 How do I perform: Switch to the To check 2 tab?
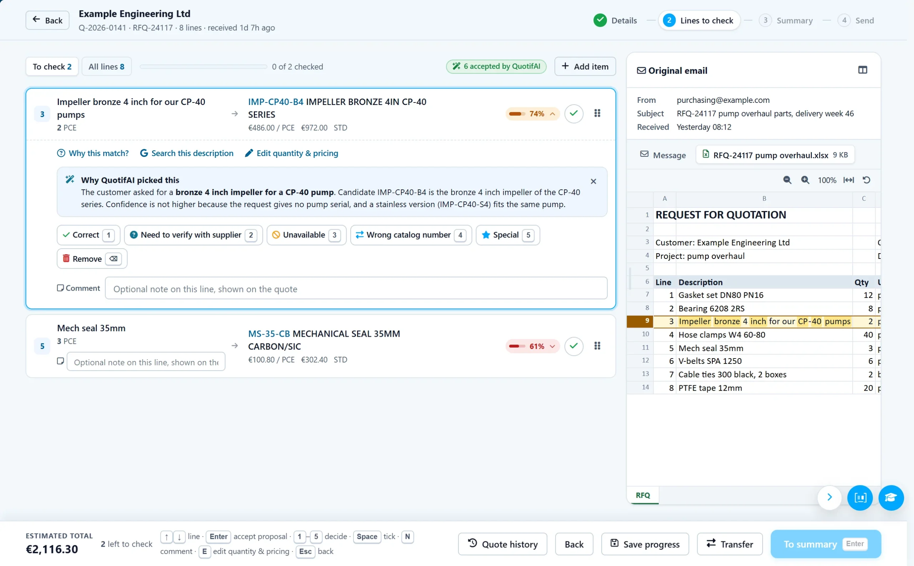pos(52,67)
